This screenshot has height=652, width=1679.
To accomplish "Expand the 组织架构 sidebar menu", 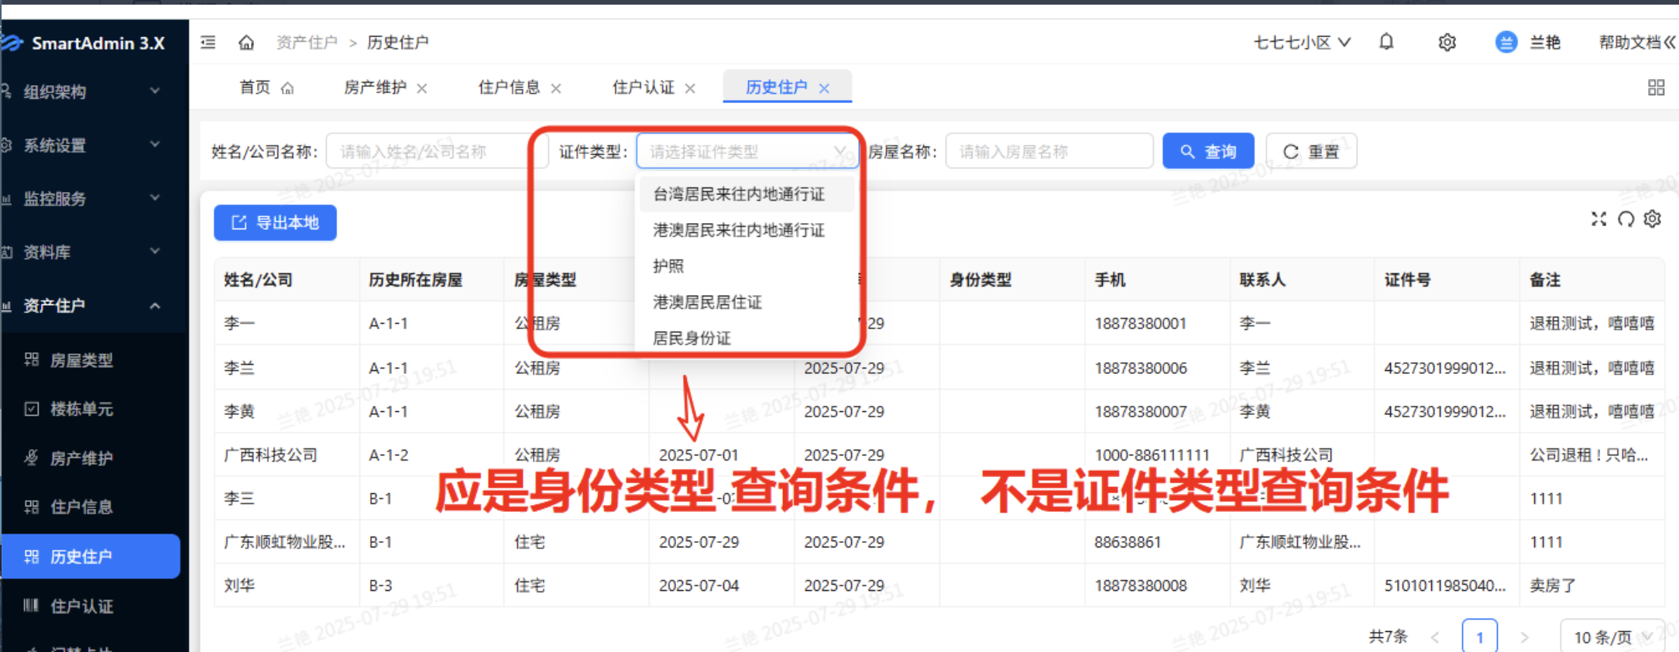I will [x=85, y=91].
